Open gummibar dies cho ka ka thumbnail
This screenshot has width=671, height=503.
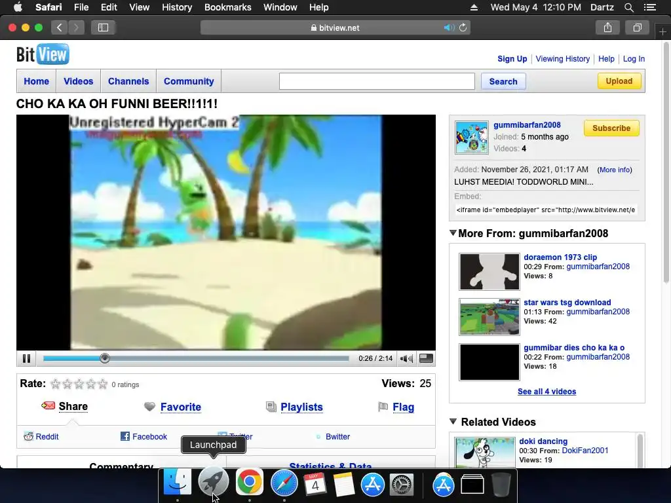coord(489,362)
